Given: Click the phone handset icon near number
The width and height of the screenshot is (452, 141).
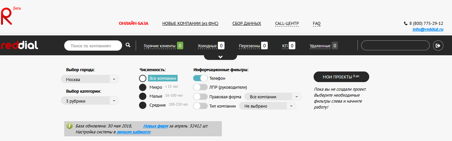Looking at the screenshot, I should (405, 23).
